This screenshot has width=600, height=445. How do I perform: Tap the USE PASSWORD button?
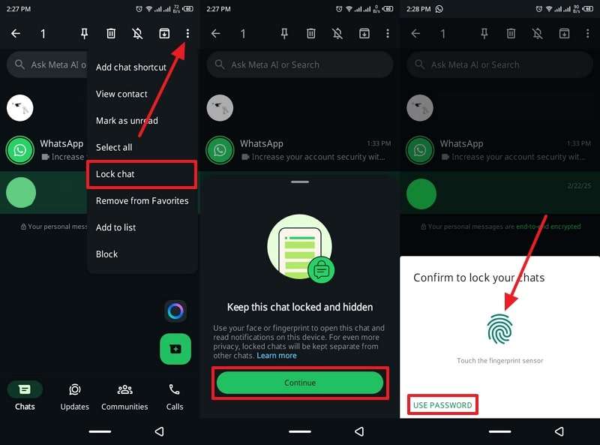click(442, 405)
